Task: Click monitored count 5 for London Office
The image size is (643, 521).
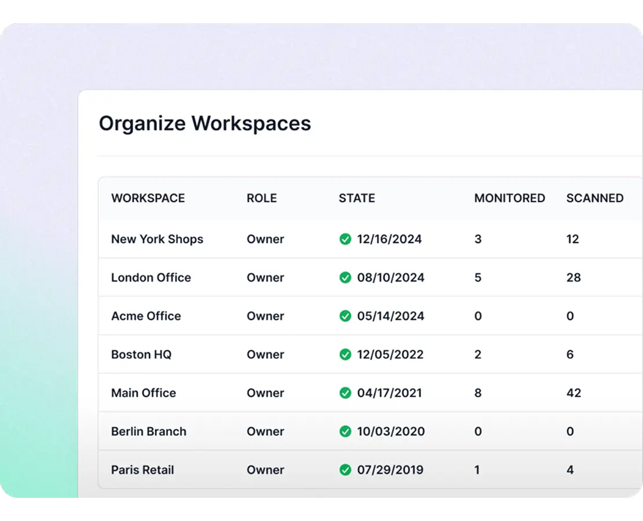Action: (x=478, y=277)
